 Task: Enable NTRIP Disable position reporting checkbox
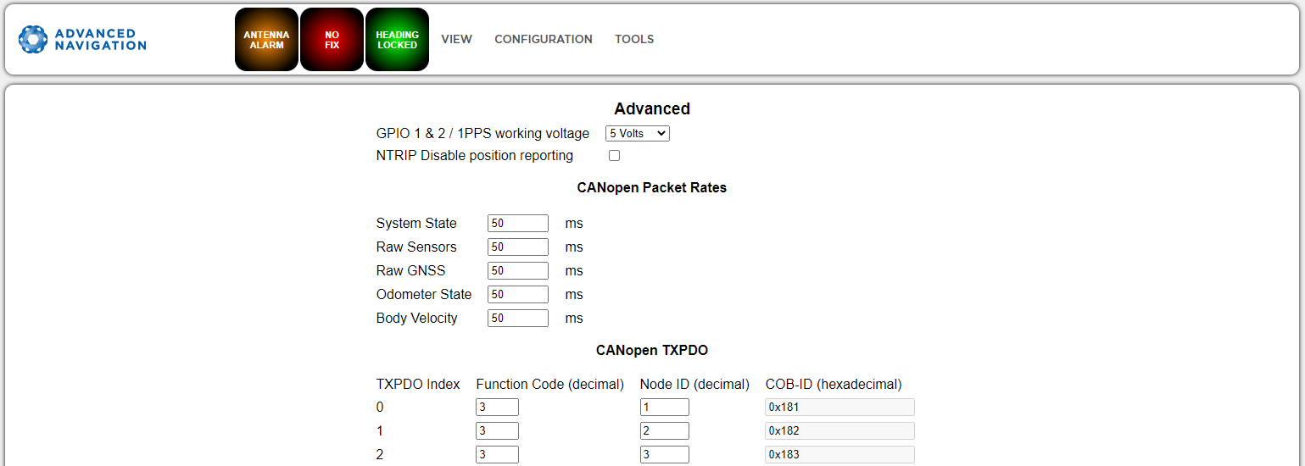click(x=614, y=156)
